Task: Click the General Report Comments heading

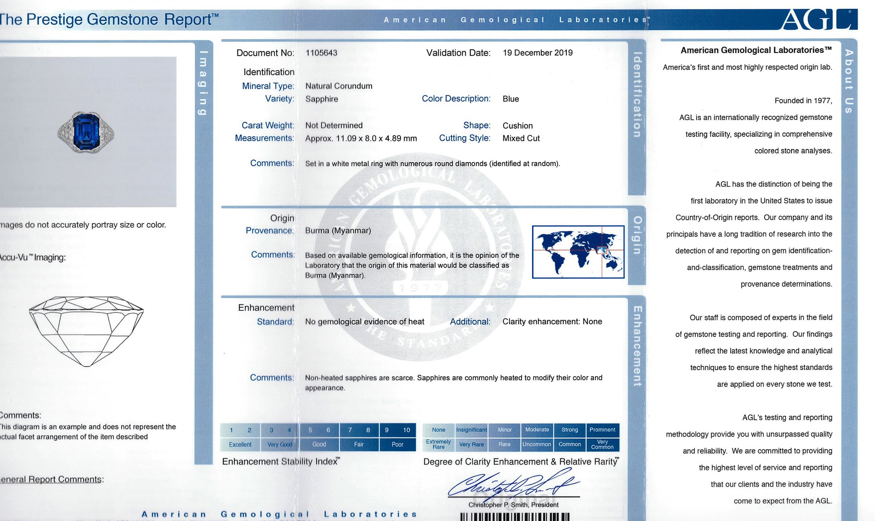Action: point(51,479)
